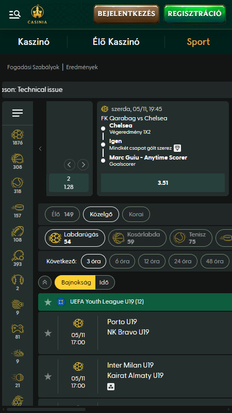The image size is (232, 413).
Task: Open the Sport section
Action: [x=198, y=42]
